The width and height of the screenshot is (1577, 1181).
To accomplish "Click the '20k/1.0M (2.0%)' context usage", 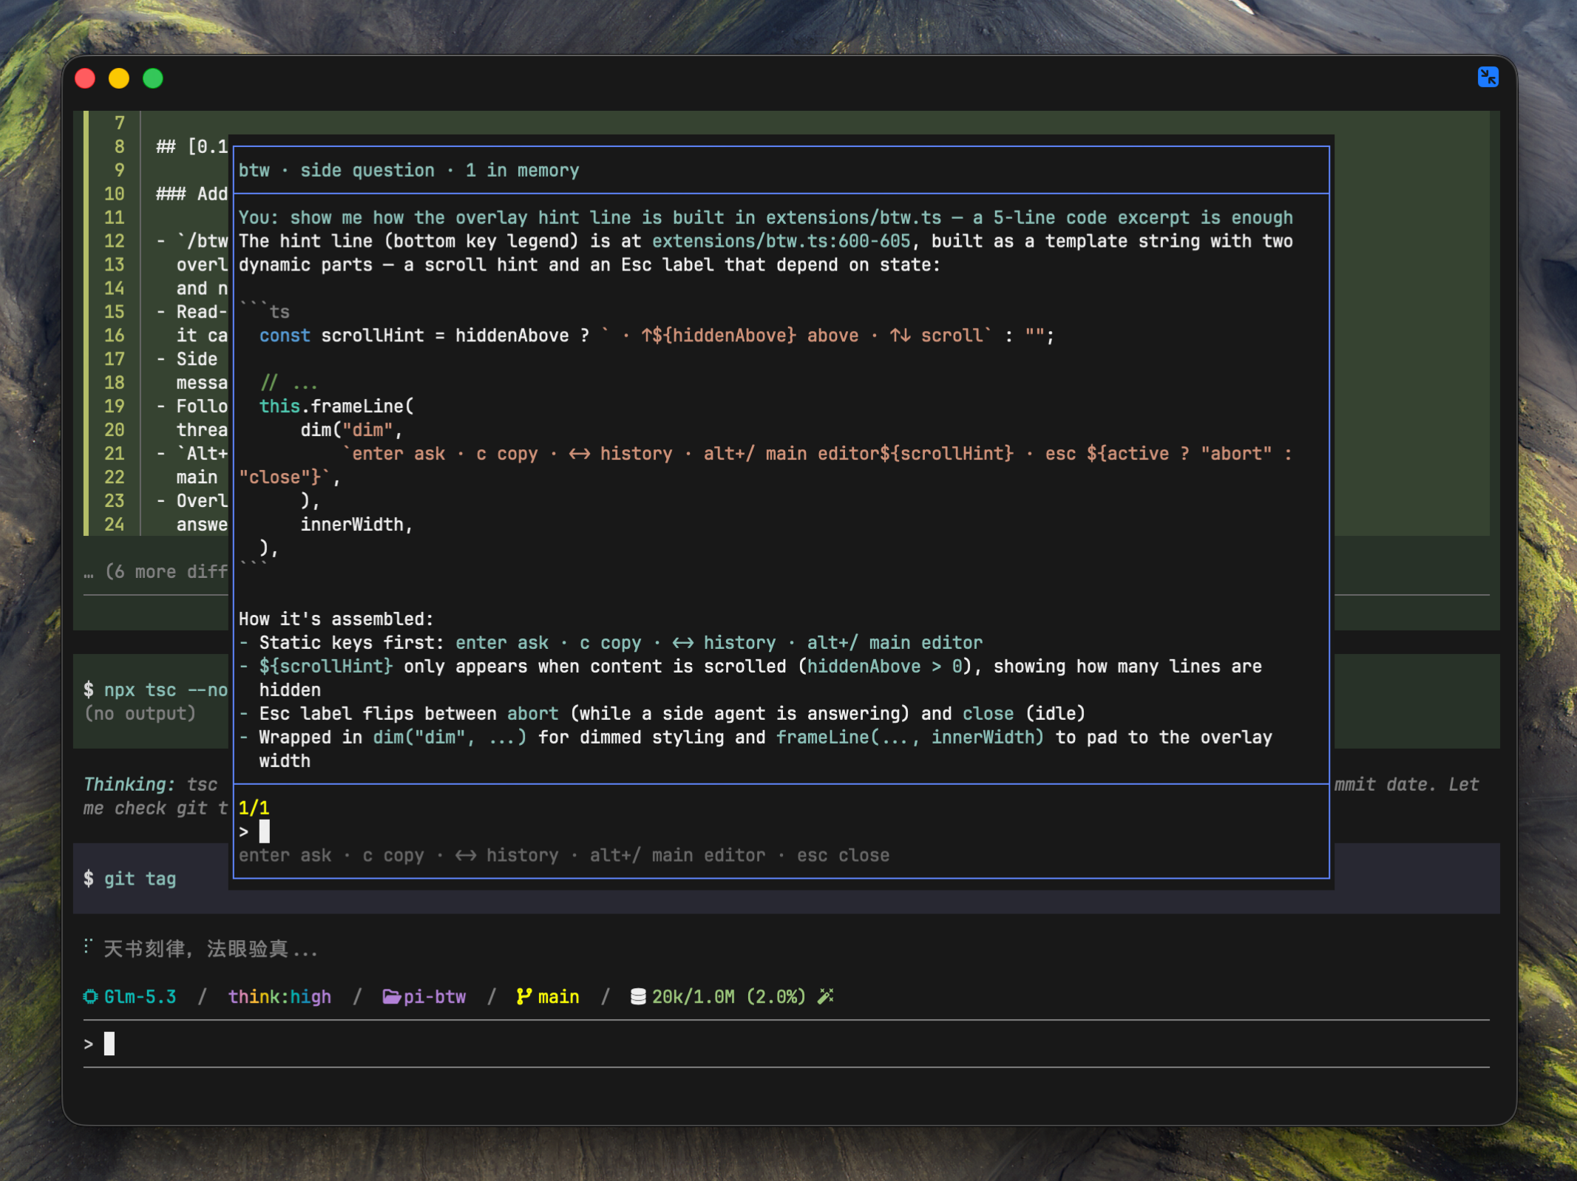I will [x=728, y=996].
